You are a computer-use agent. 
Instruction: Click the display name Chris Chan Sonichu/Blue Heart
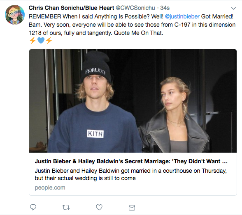tap(71, 8)
